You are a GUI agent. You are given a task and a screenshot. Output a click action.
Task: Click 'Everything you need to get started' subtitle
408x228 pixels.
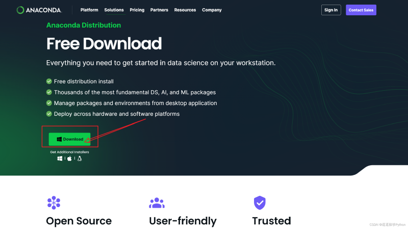pyautogui.click(x=161, y=63)
